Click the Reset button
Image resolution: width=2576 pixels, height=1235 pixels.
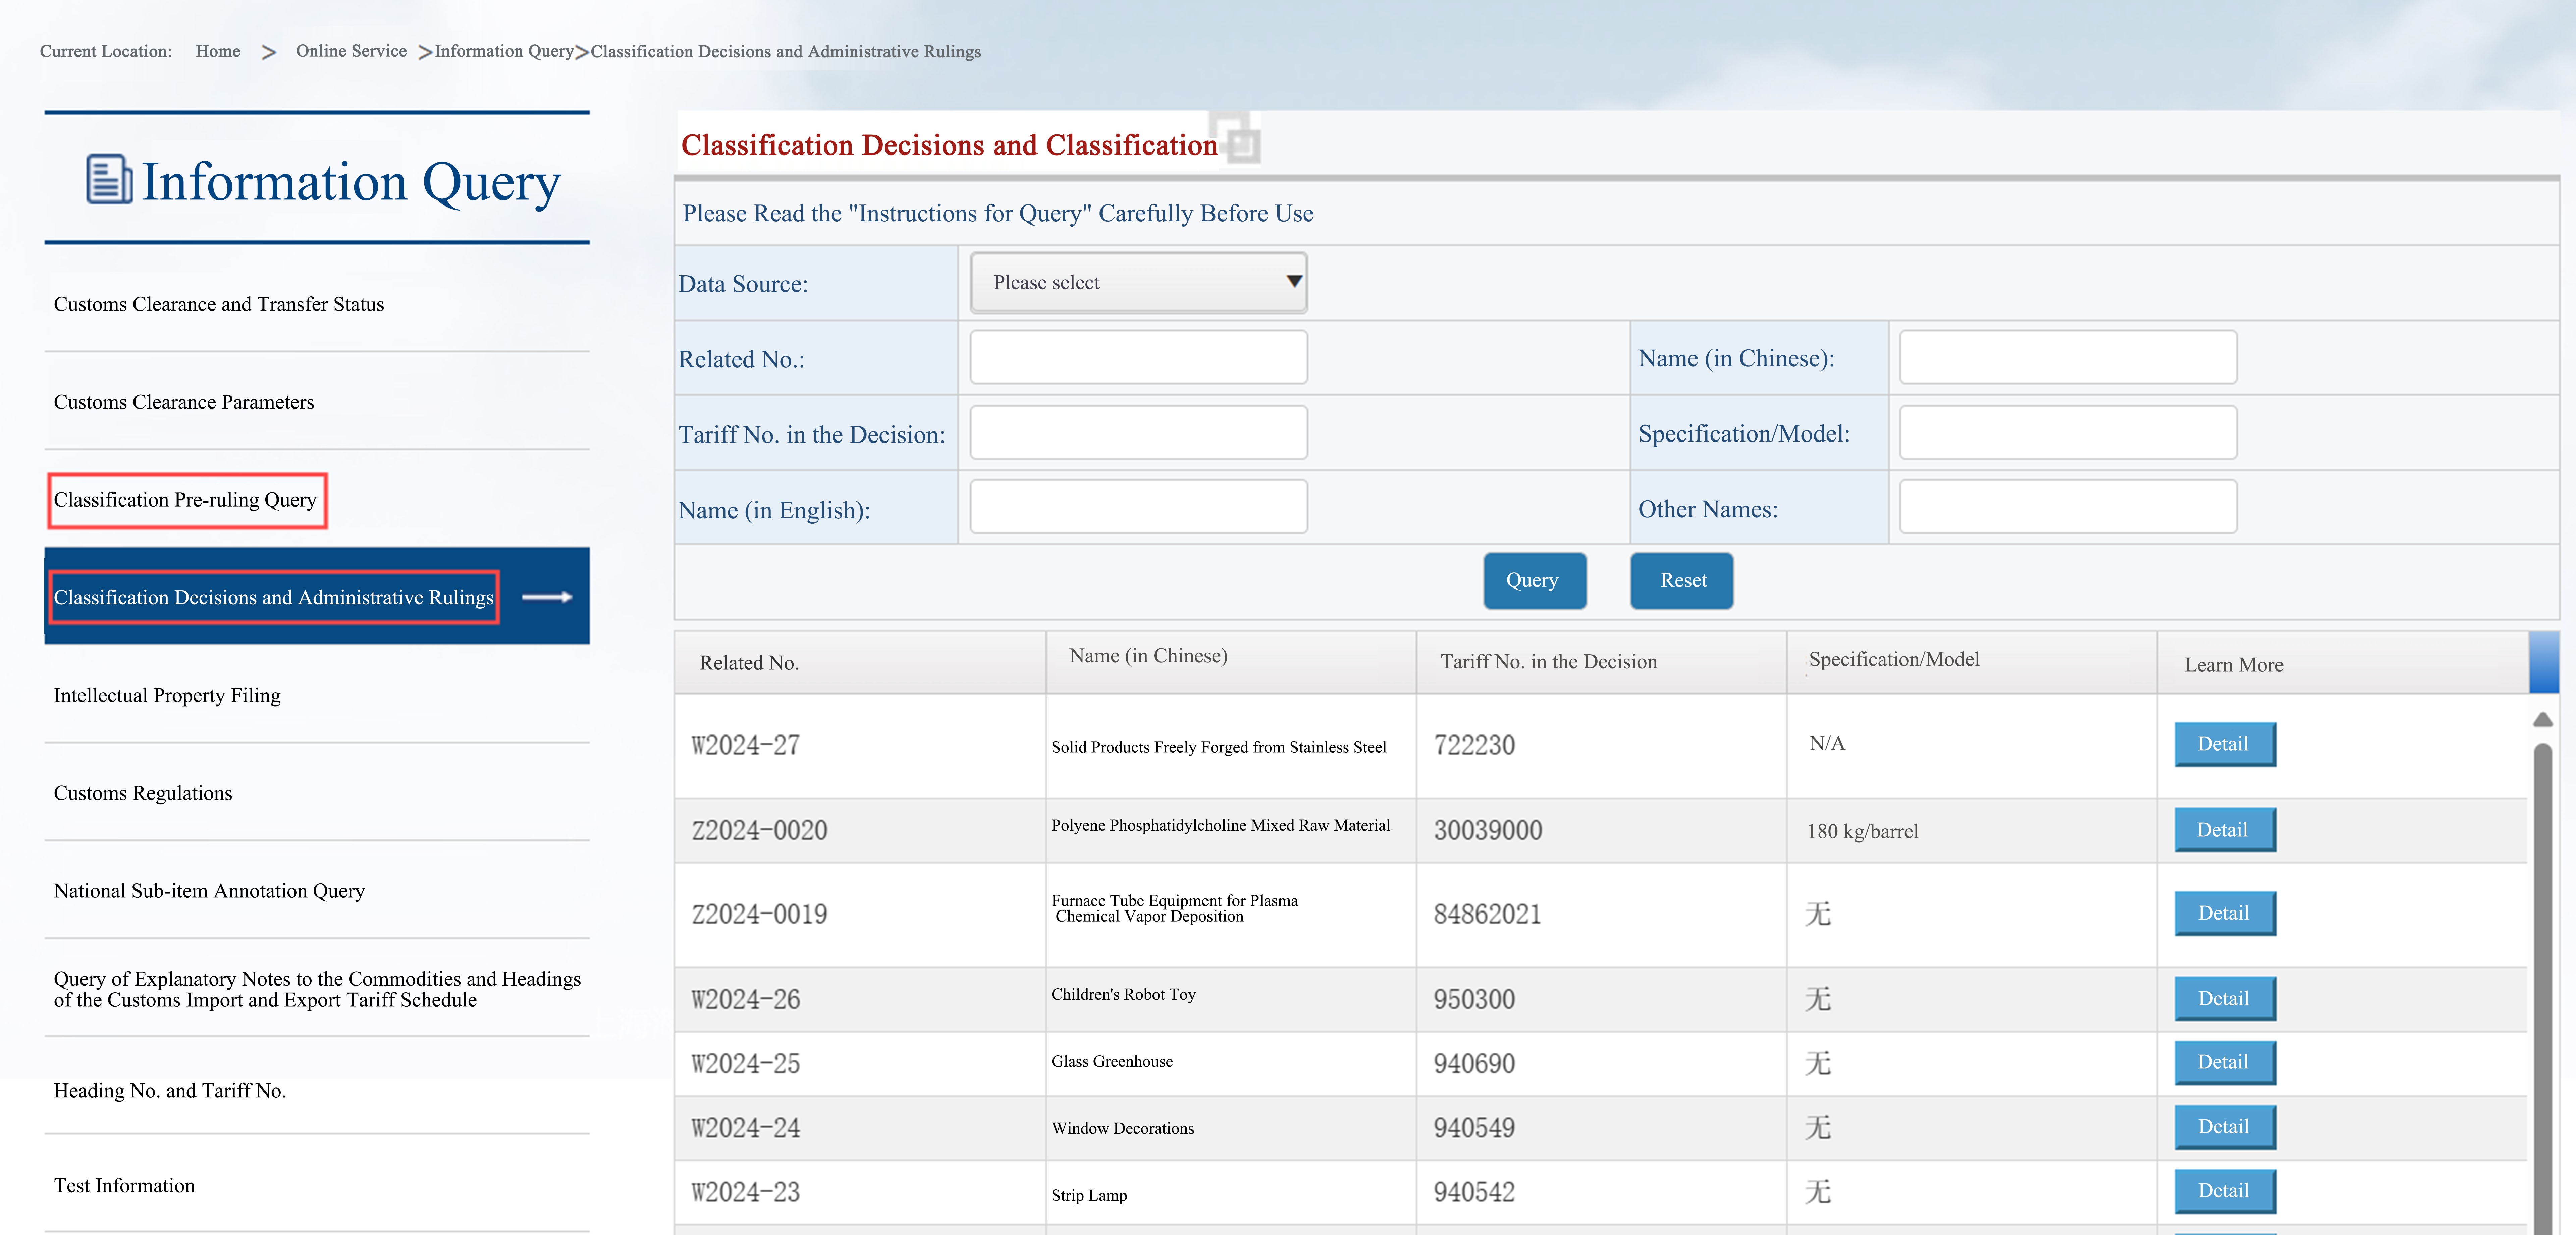[1682, 581]
